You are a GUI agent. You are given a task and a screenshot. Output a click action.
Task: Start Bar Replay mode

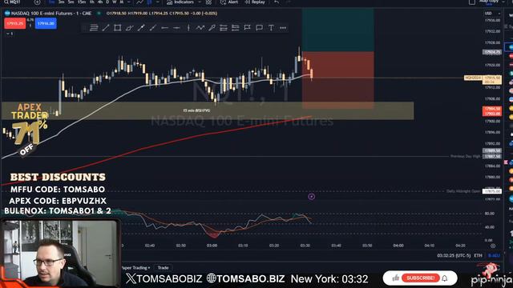coord(255,2)
